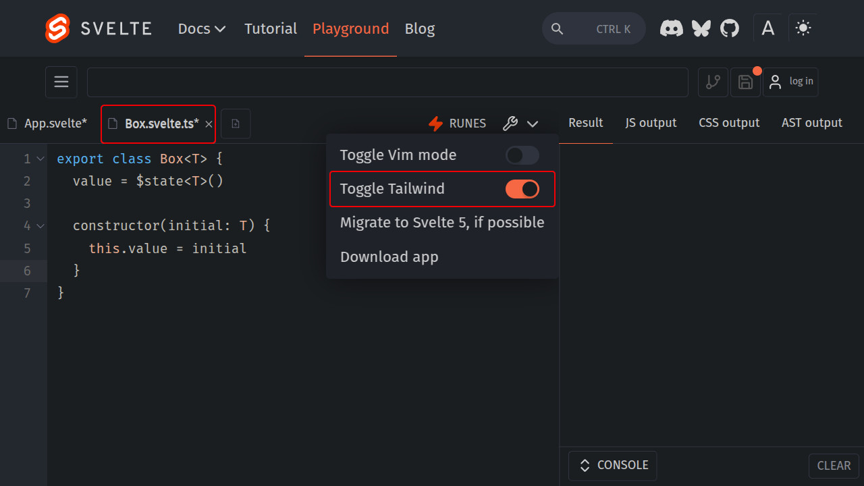Collapse the line 1 code fold arrow

(x=40, y=159)
